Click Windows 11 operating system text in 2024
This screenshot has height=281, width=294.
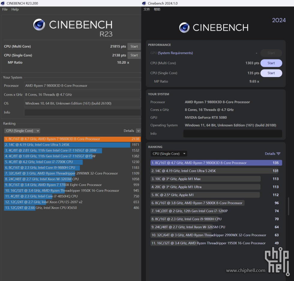(230, 125)
